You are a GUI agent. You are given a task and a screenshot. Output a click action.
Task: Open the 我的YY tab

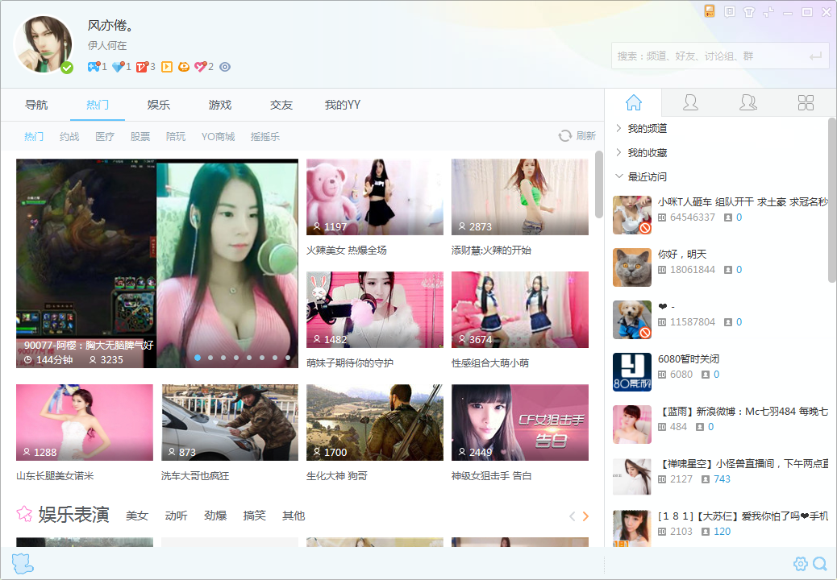coord(342,105)
